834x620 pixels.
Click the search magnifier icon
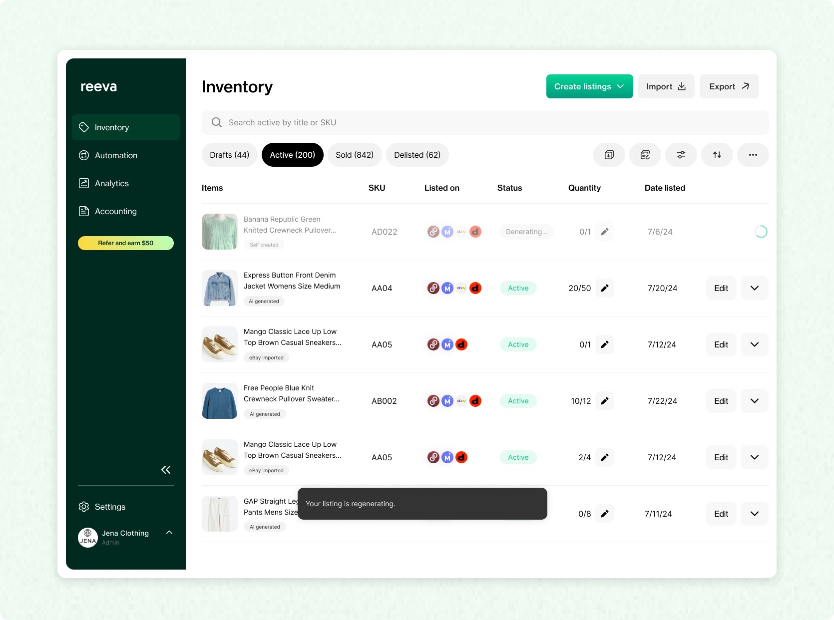(x=217, y=122)
